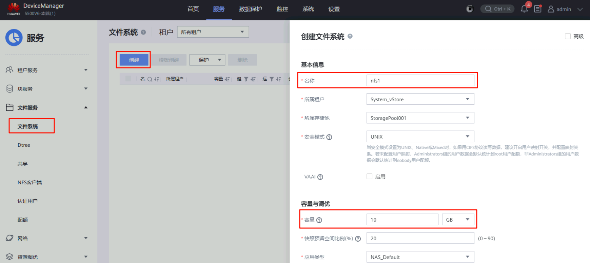The width and height of the screenshot is (590, 263).
Task: Click help icon next to 安全模式
Action: [329, 137]
